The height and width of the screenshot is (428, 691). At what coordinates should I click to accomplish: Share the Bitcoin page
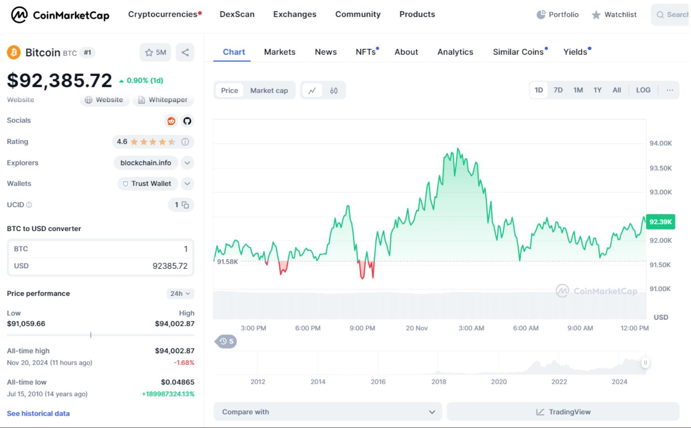click(185, 52)
